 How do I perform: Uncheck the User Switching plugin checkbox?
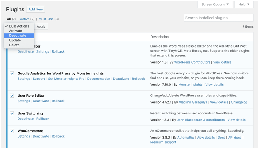[x=12, y=113]
